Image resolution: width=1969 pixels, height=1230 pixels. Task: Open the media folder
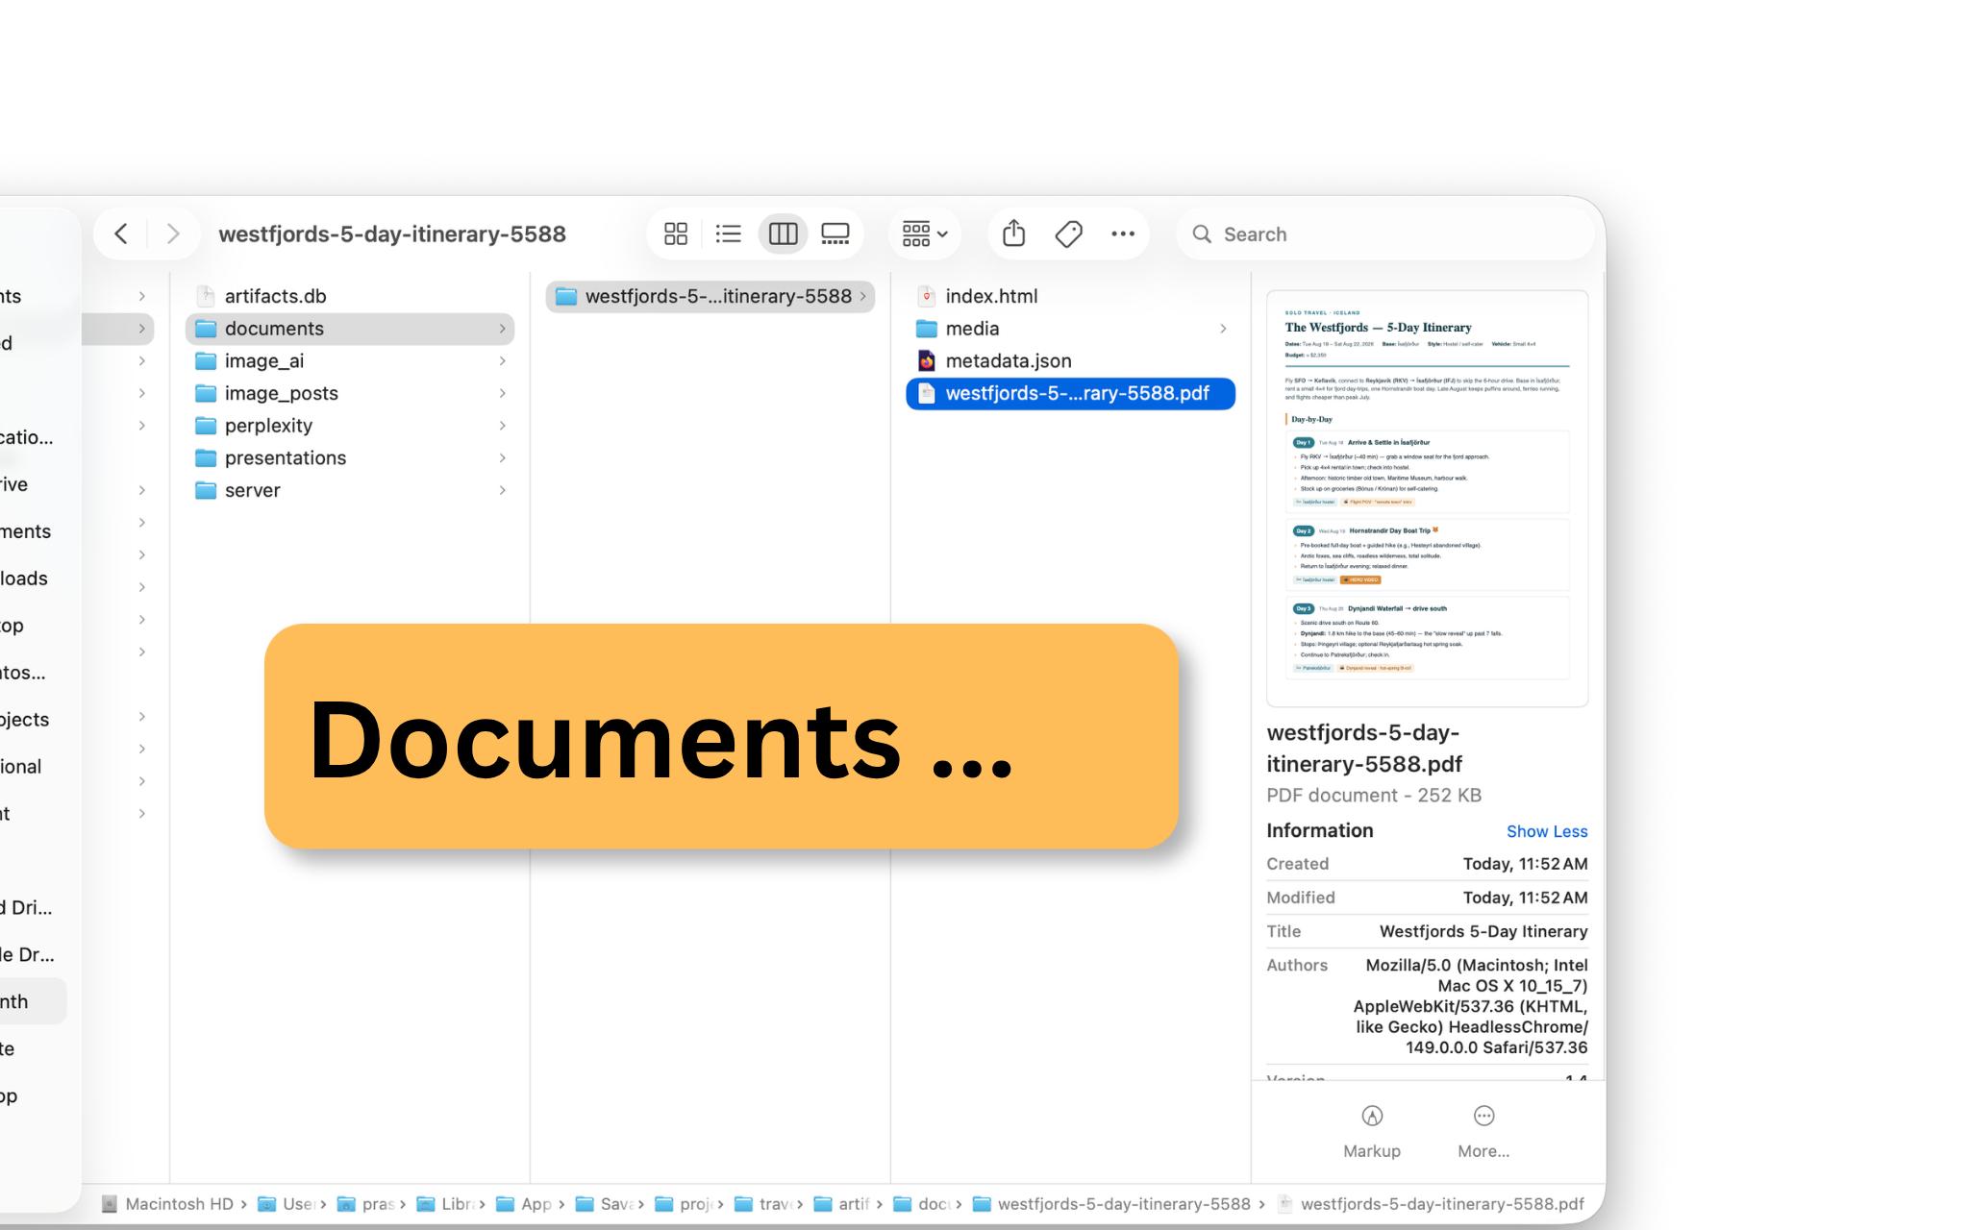point(1070,329)
